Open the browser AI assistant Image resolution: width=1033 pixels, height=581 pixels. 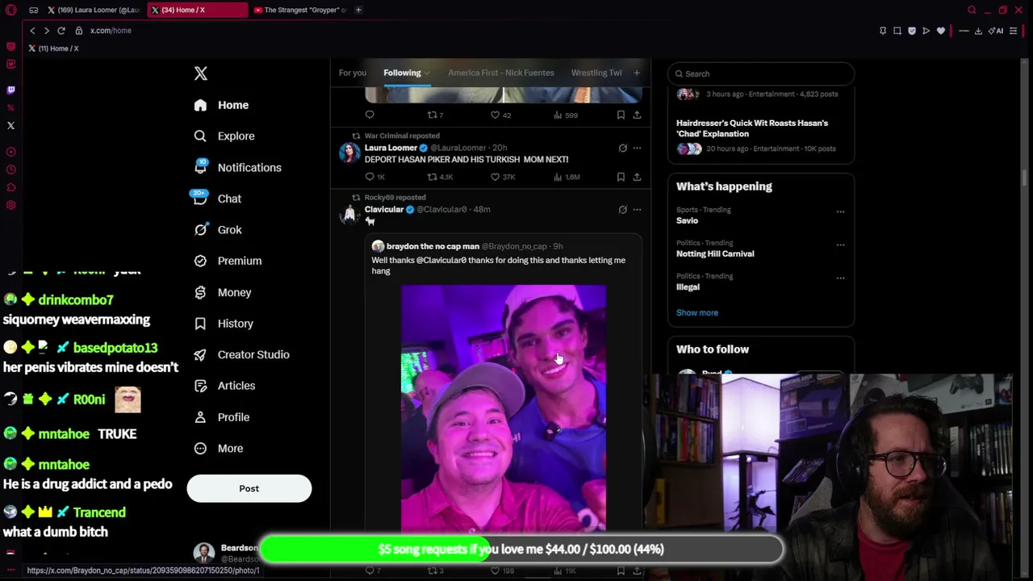pyautogui.click(x=997, y=31)
